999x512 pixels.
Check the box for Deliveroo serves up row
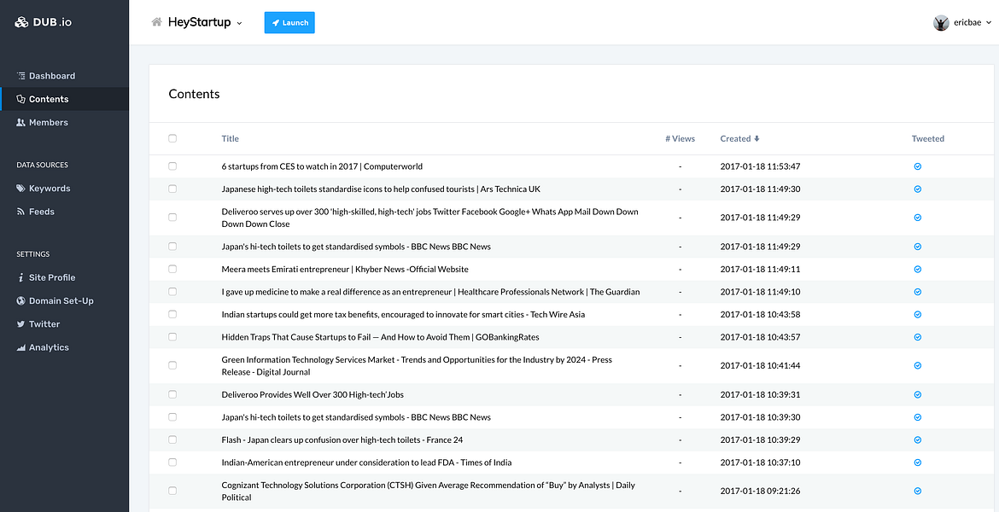pos(172,217)
